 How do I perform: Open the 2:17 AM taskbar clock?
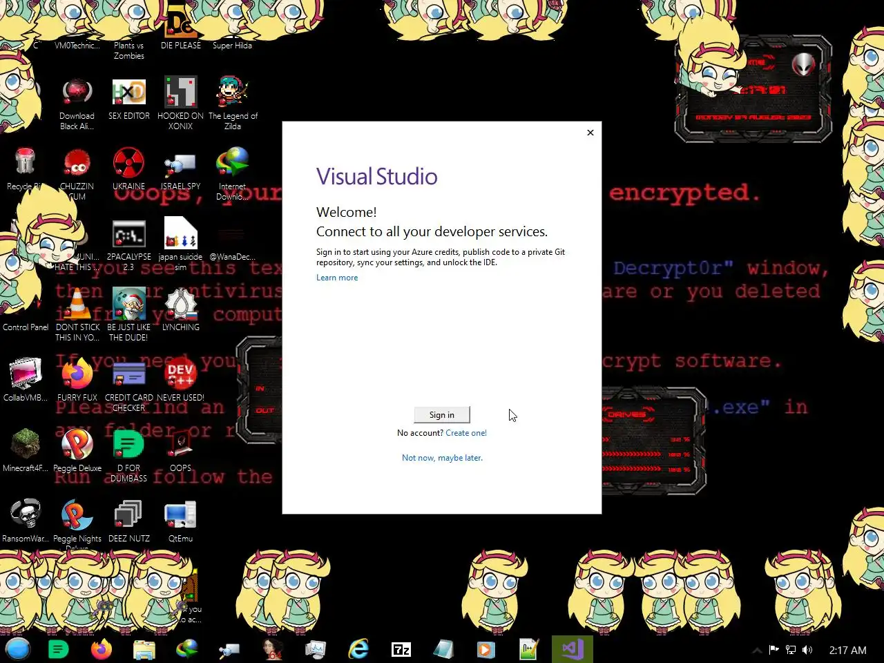point(847,650)
